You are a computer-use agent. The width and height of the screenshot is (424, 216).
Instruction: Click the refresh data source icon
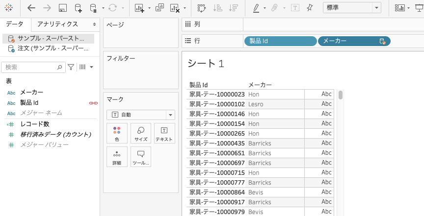coord(112,8)
